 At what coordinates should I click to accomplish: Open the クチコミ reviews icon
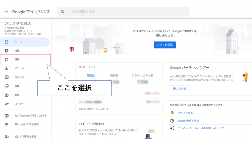pos(7,77)
